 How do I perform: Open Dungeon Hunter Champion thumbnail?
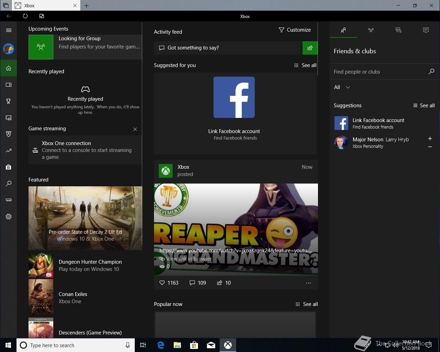pyautogui.click(x=41, y=266)
